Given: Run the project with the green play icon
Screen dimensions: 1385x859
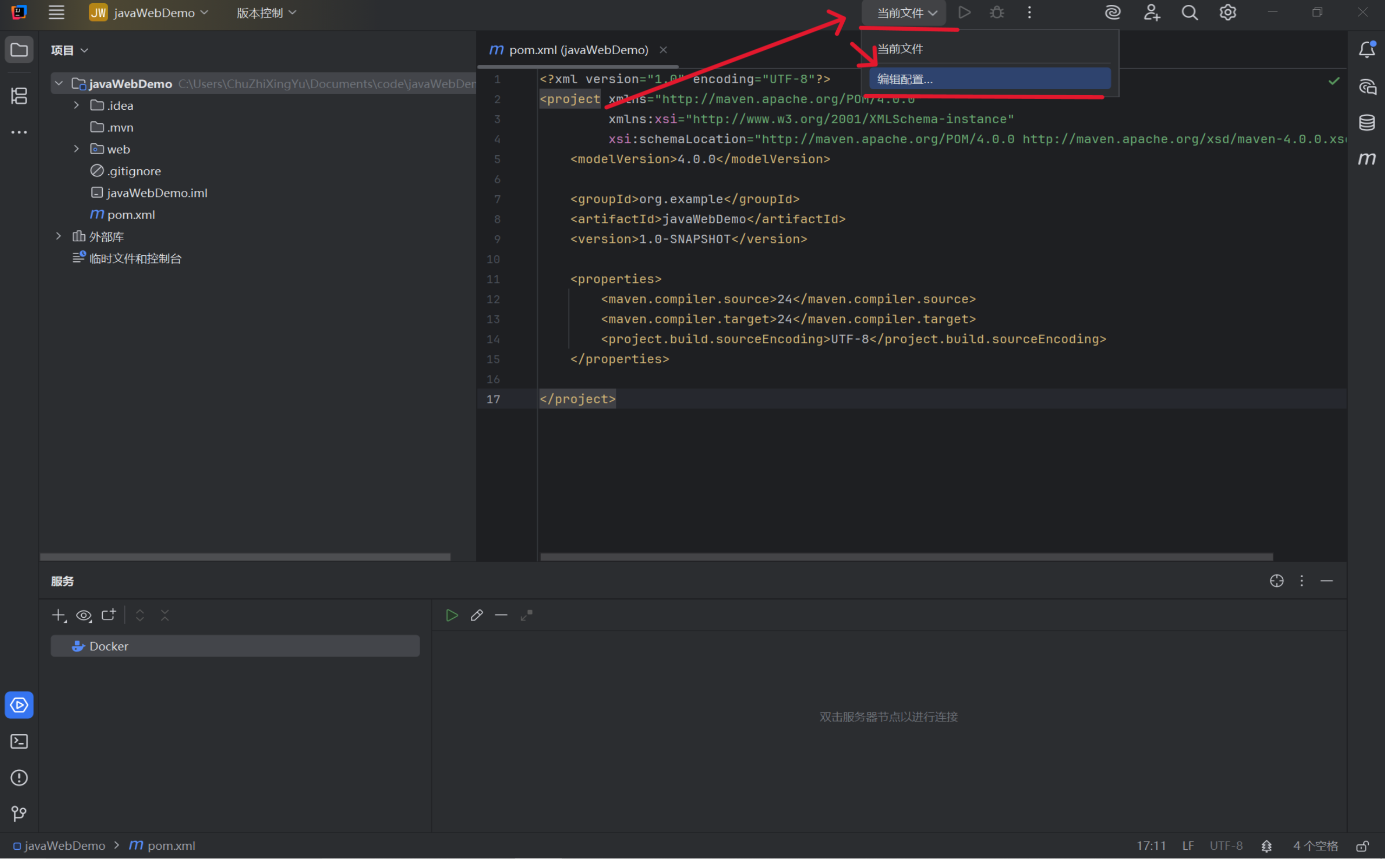Looking at the screenshot, I should pyautogui.click(x=965, y=12).
